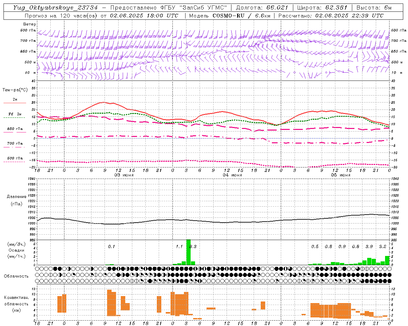Click the 3.9 precipitation total value
This screenshot has width=408, height=326.
coord(369,246)
